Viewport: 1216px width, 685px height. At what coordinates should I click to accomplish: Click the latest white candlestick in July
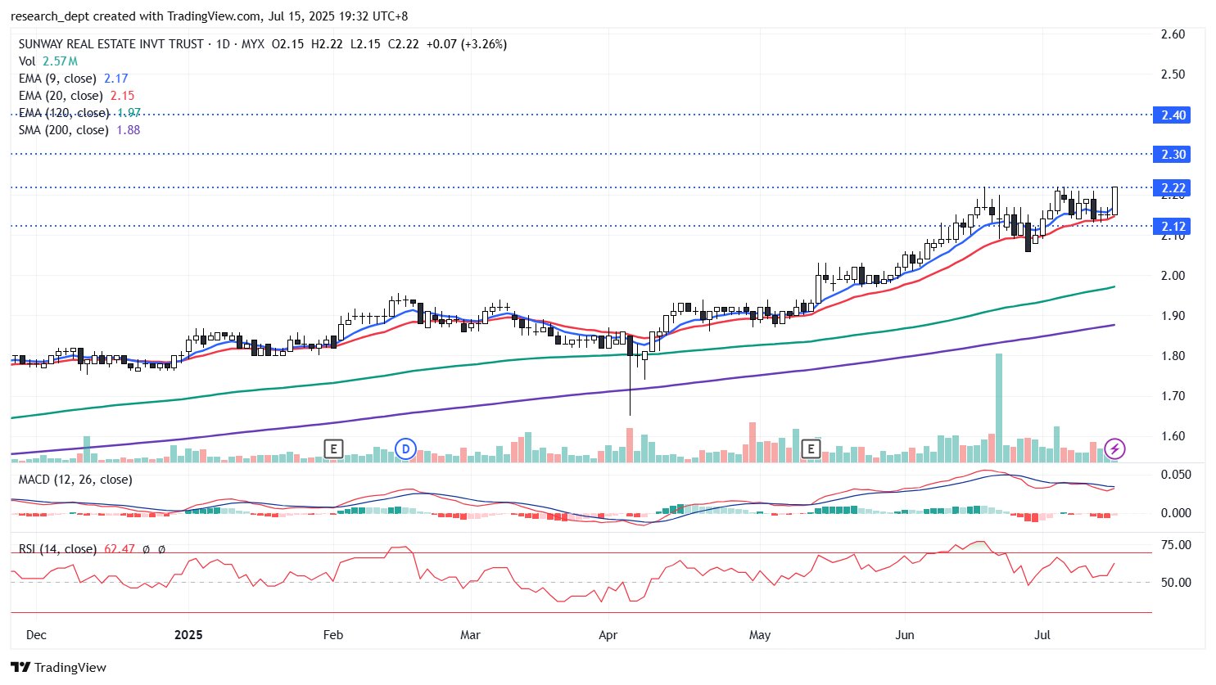1114,201
